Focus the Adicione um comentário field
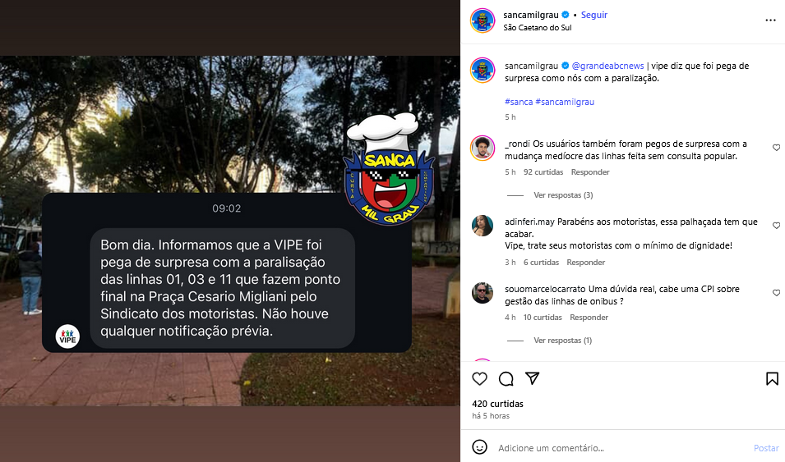Viewport: 785px width, 462px height. click(621, 448)
